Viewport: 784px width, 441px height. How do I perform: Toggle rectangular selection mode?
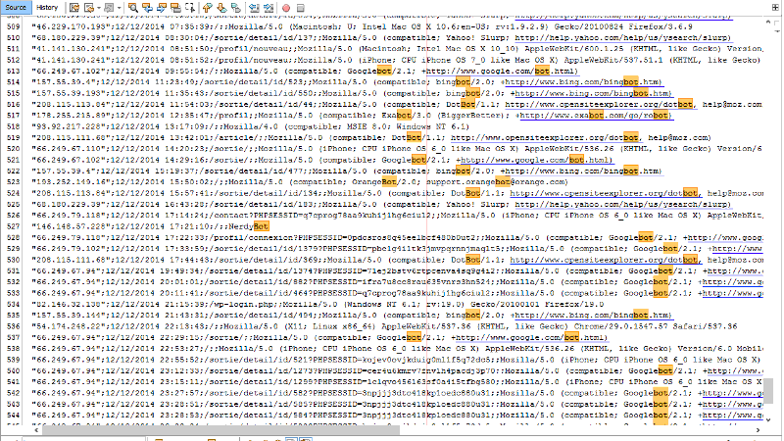coord(190,8)
